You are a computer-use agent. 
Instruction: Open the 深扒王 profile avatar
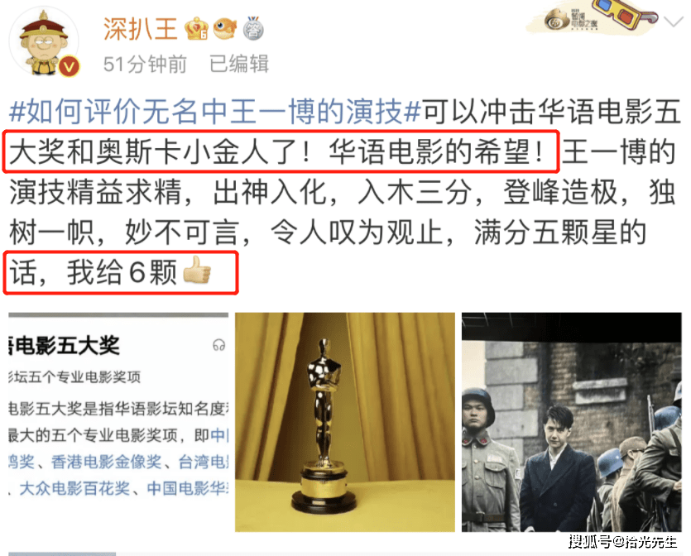pyautogui.click(x=44, y=42)
